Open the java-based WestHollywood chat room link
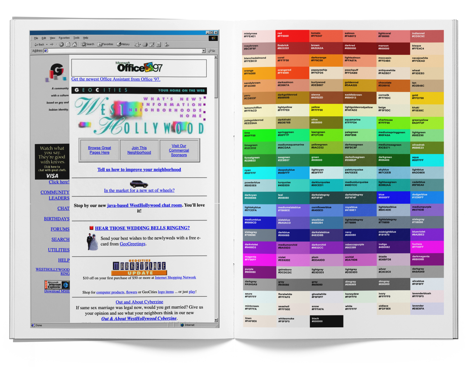Image resolution: width=468 pixels, height=367 pixels. [145, 205]
